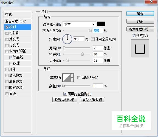Click the 角度 value field

point(79,39)
